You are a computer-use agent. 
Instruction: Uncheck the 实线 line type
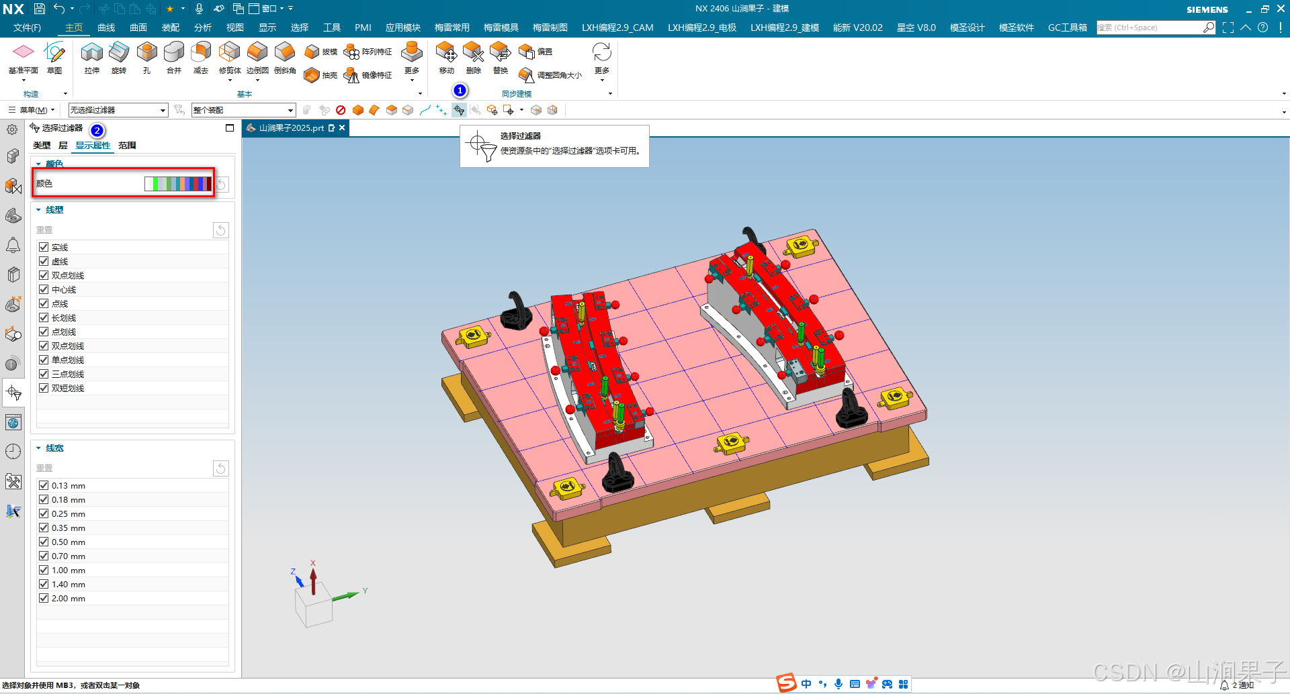pos(44,247)
